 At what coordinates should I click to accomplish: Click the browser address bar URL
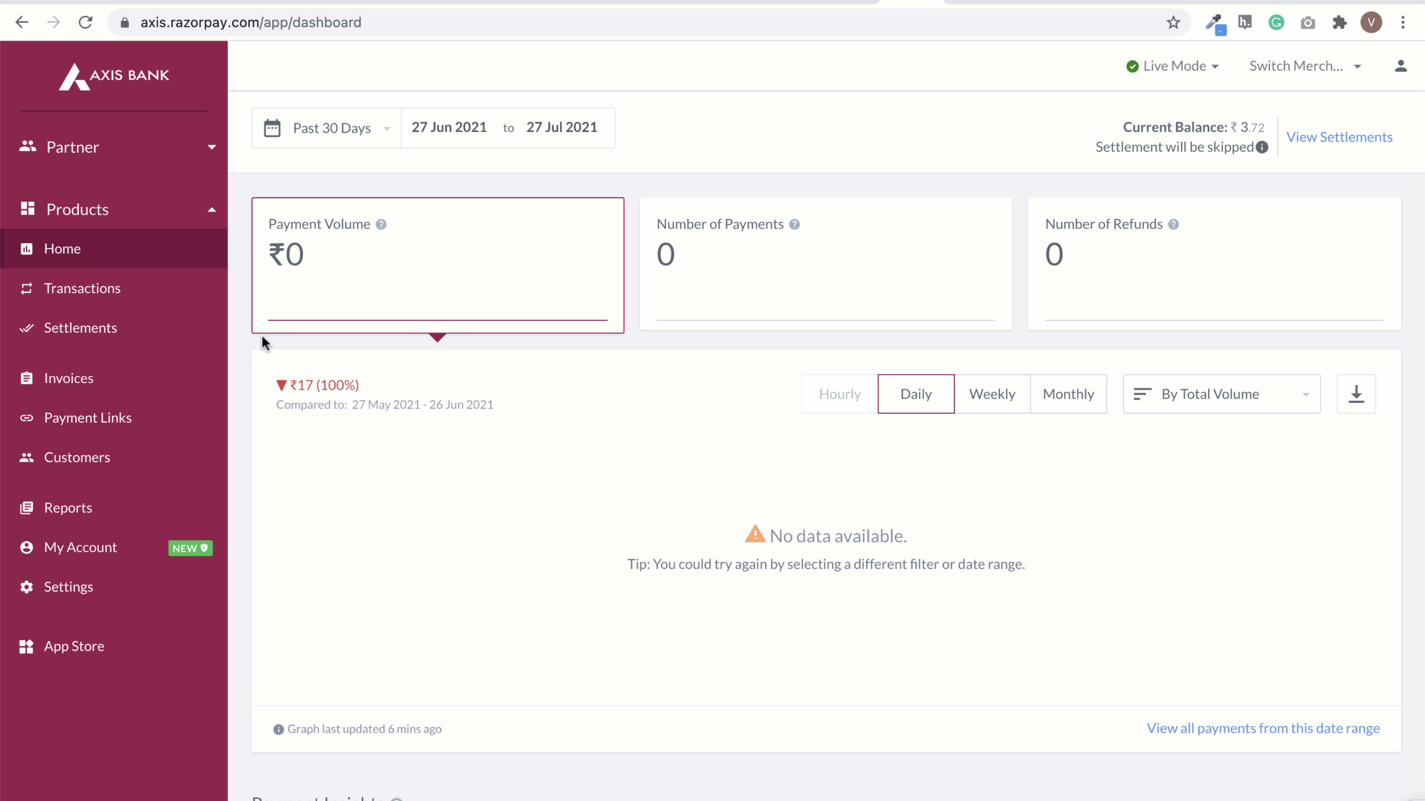point(251,22)
